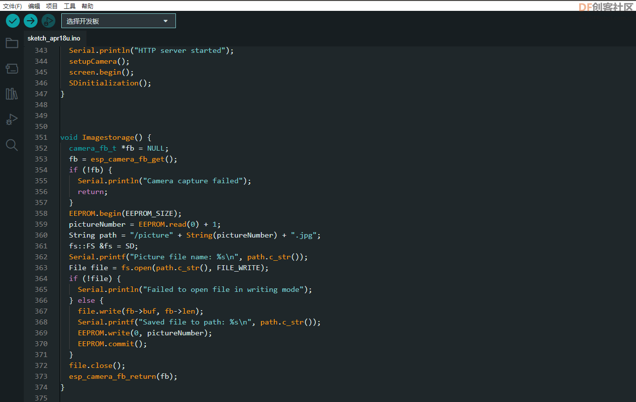
Task: Click the text "void Imagestorage() {"
Action: 106,137
